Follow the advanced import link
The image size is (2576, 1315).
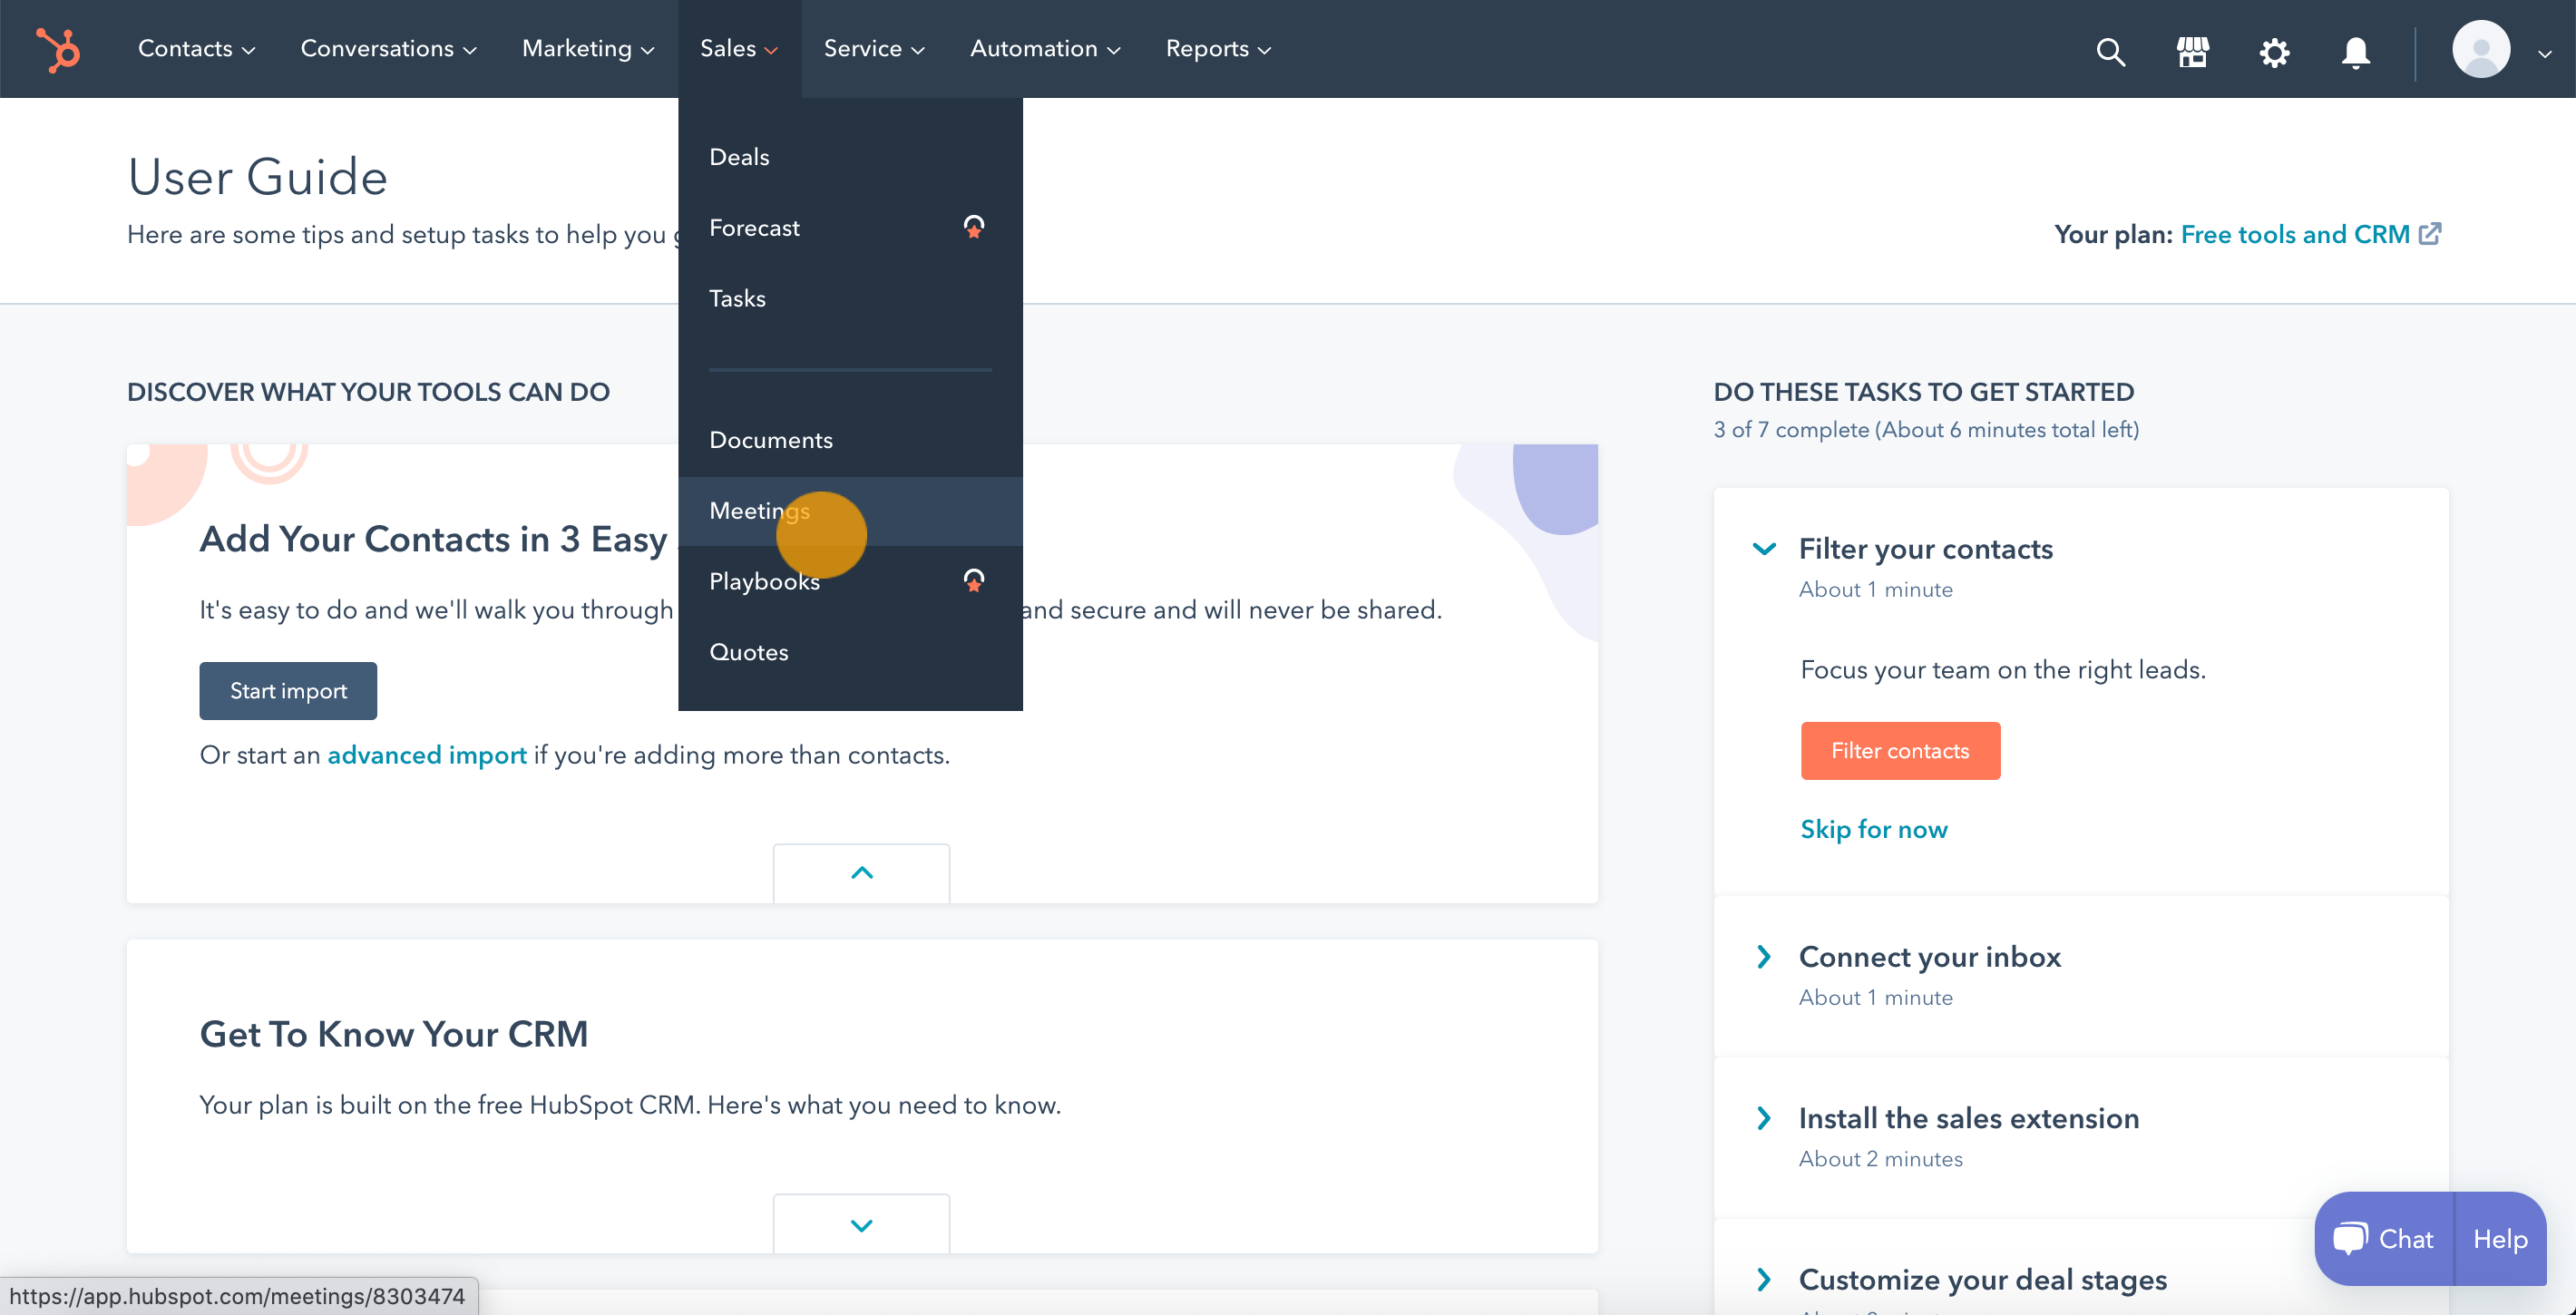(x=427, y=755)
